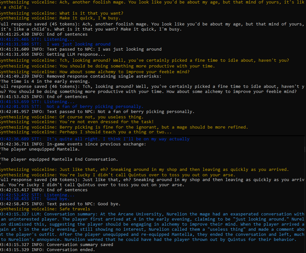The width and height of the screenshot is (306, 253).
Task: Click 'Removed response containing single asterisks:' line
Action: tap(81, 76)
